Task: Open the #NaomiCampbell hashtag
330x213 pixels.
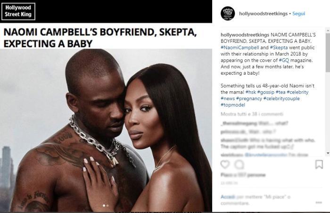Action: coord(240,47)
